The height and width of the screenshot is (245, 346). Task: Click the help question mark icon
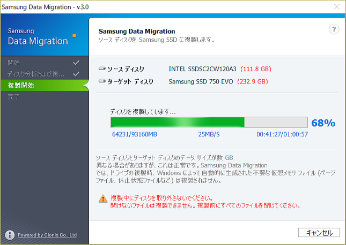333,29
